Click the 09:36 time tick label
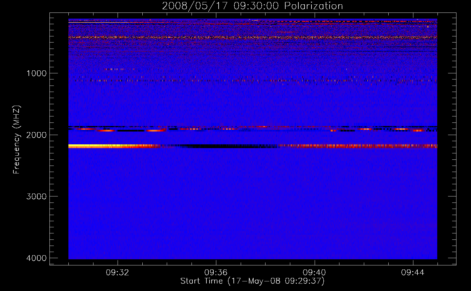The image size is (471, 291). point(216,273)
